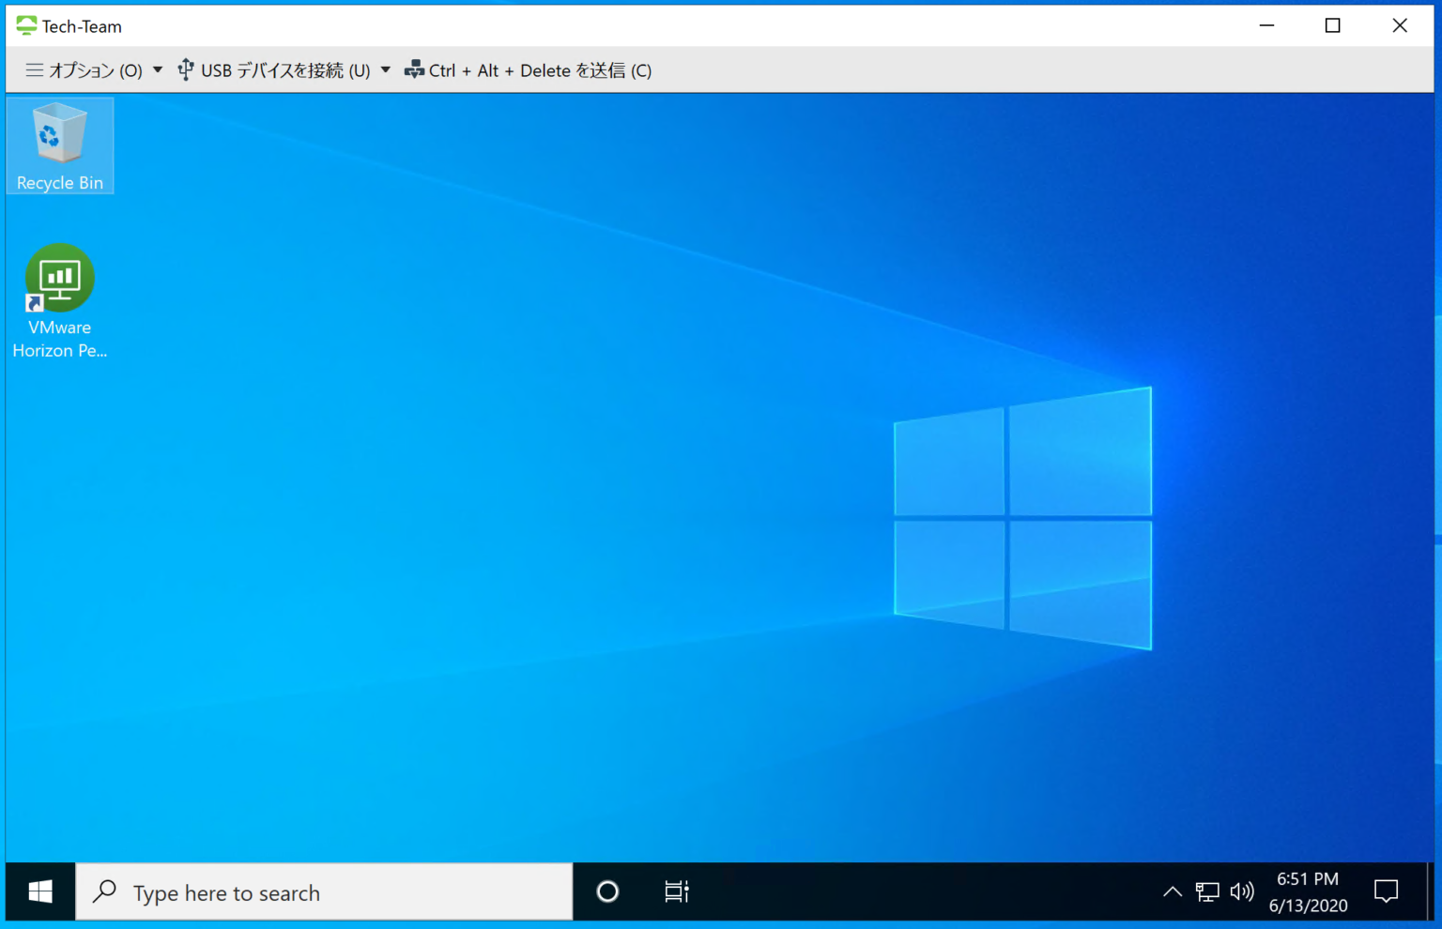Expand the arrow beside オプション (O)
The height and width of the screenshot is (929, 1442).
tap(158, 70)
